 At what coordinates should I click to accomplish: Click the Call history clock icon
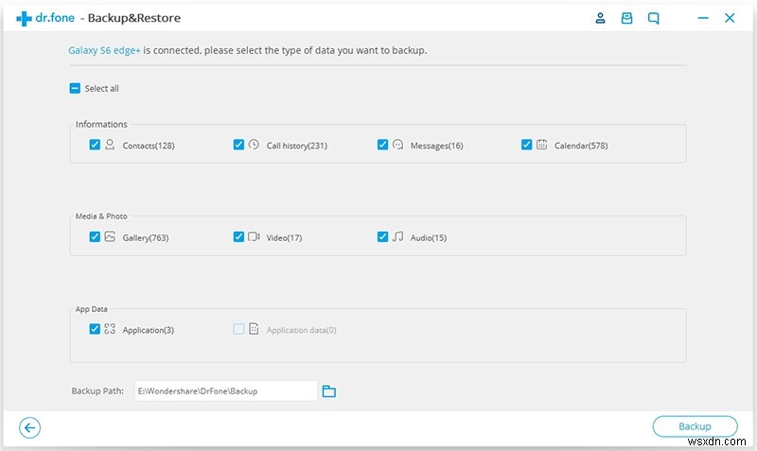(254, 145)
